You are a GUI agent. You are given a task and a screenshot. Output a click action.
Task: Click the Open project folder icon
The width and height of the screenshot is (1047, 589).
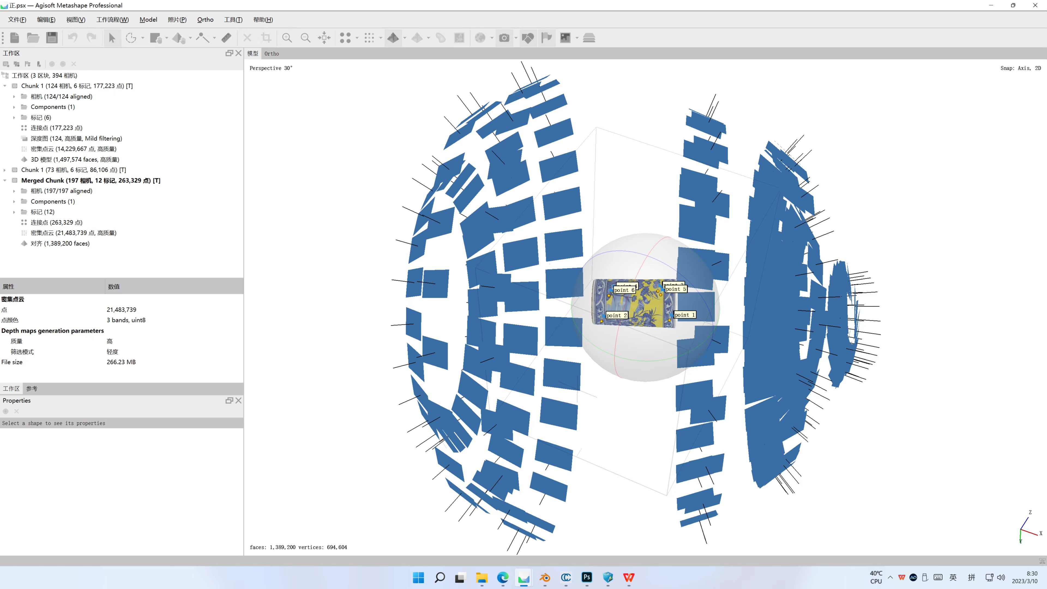(33, 38)
